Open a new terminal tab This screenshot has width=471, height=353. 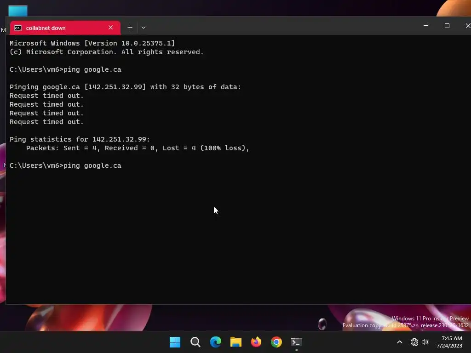(x=130, y=28)
